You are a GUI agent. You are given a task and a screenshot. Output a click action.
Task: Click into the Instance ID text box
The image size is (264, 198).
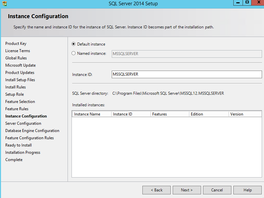[187, 75]
